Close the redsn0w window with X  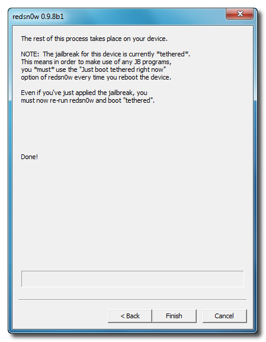tap(240, 14)
